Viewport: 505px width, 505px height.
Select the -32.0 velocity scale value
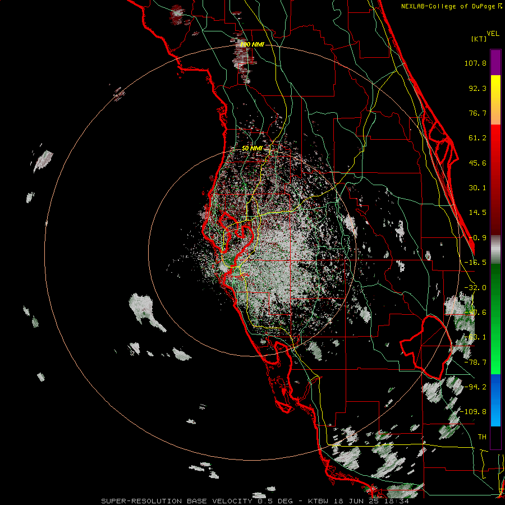coord(475,288)
